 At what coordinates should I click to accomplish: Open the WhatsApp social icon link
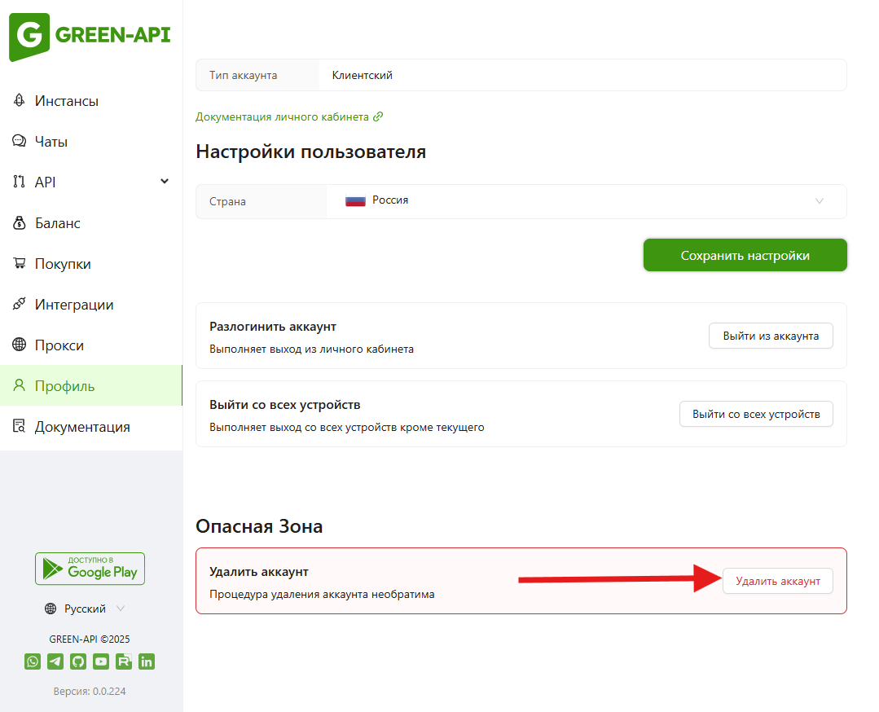click(x=33, y=661)
